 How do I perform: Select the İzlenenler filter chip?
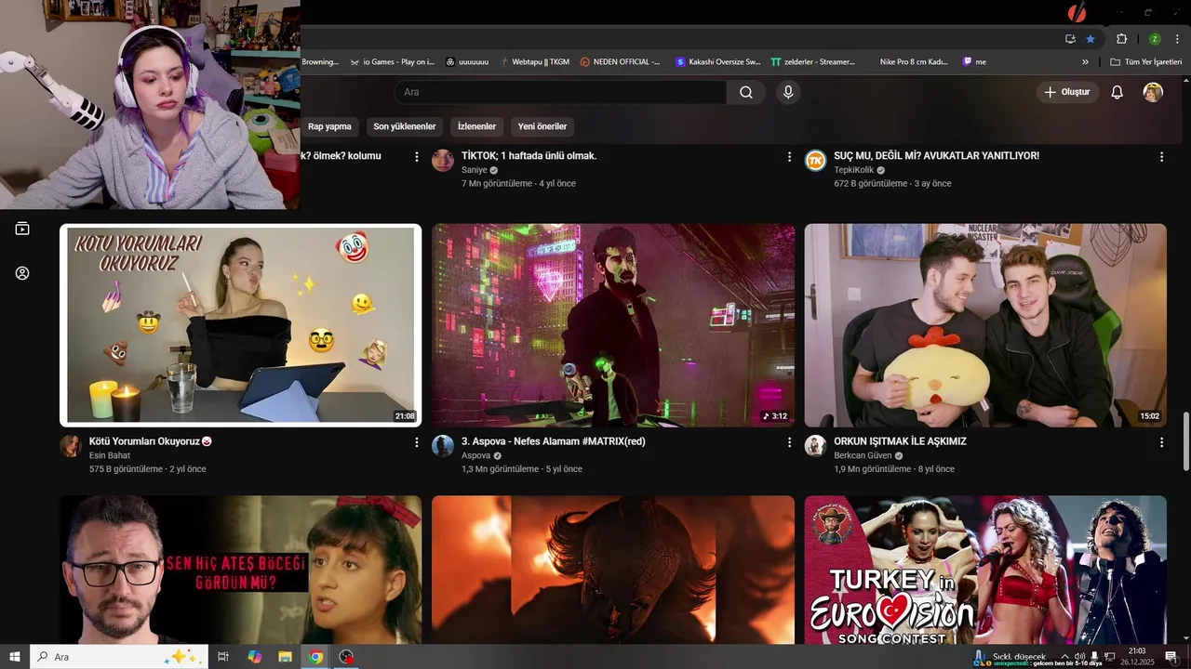click(x=476, y=126)
